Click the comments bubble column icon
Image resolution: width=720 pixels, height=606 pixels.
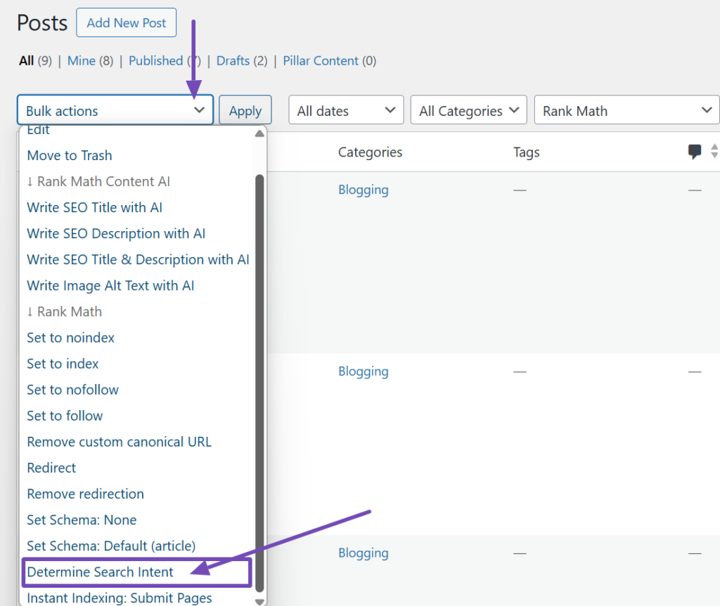pos(694,152)
